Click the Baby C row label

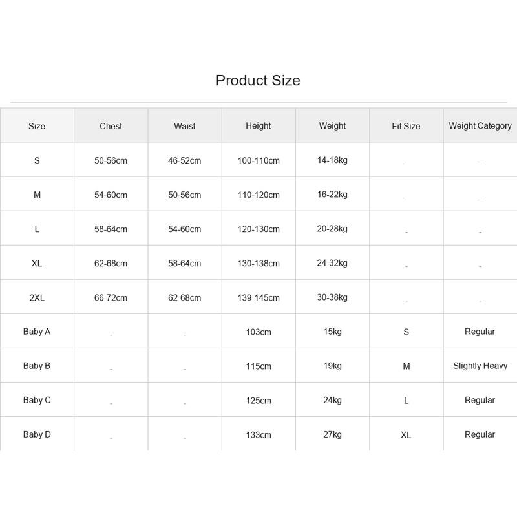[x=37, y=400]
